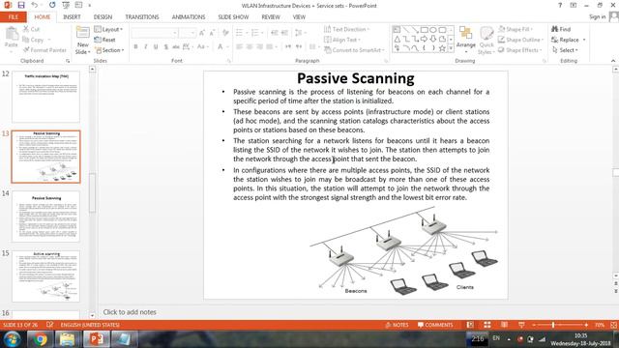The image size is (619, 348).
Task: Toggle Bold formatting
Action: (x=135, y=47)
